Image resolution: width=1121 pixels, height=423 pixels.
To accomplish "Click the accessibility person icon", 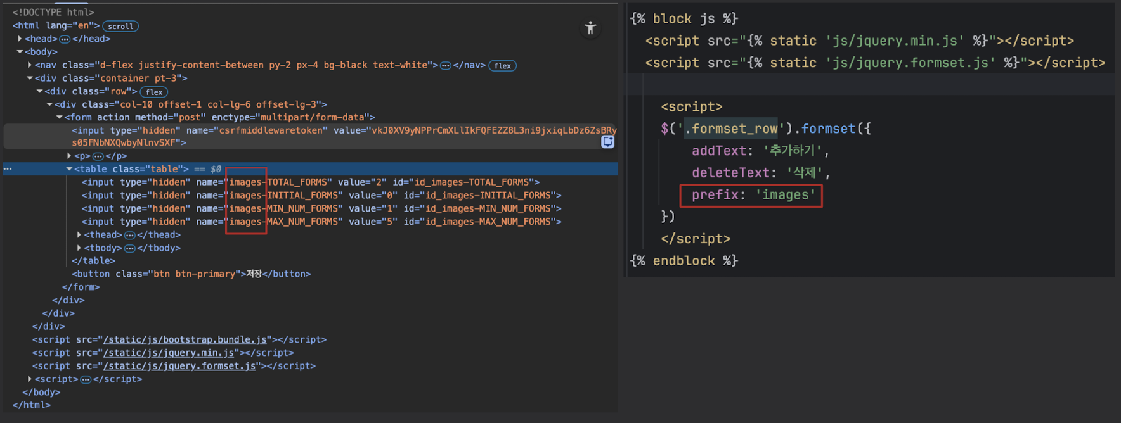I will coord(590,28).
